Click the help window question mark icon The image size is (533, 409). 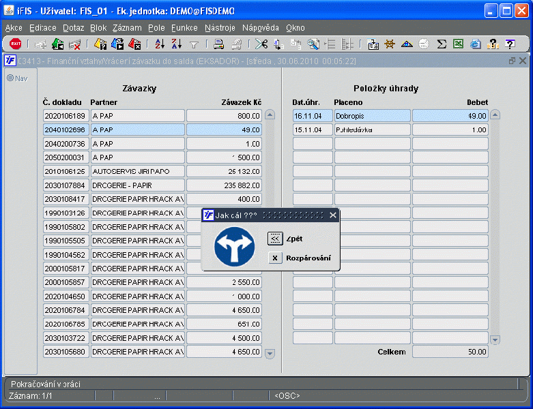pyautogui.click(x=510, y=44)
